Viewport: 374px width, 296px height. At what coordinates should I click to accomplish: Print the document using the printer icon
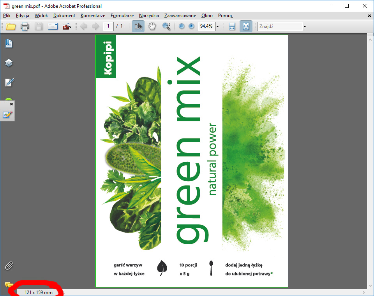25,26
